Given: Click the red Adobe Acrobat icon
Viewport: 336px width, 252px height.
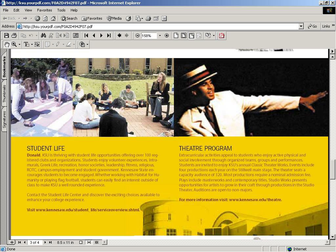Looking at the screenshot, I should coord(221,35).
